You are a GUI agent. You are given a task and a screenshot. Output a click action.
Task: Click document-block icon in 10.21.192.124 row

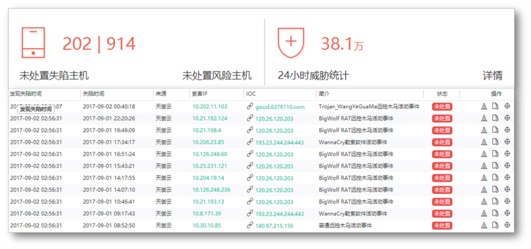click(x=495, y=118)
